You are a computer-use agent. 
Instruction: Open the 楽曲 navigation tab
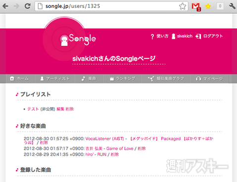(89, 79)
